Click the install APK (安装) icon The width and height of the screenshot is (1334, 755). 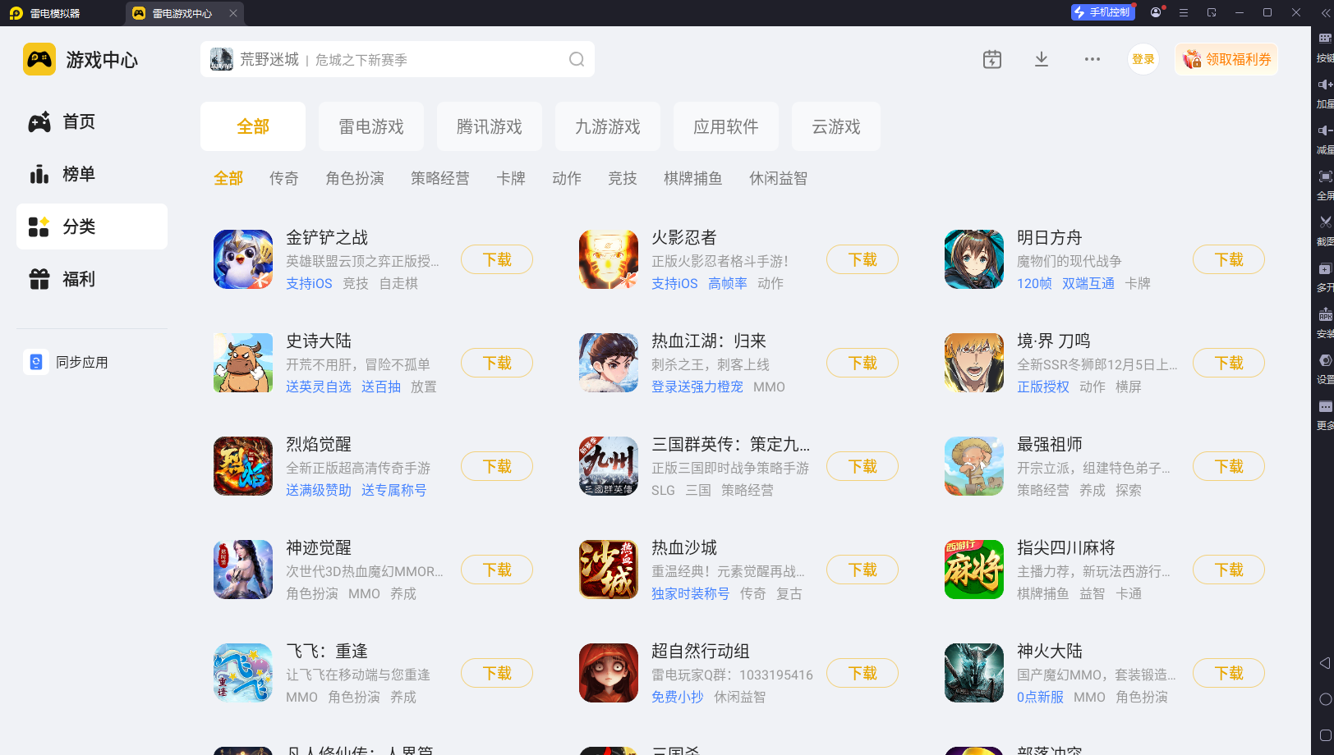tap(1324, 314)
